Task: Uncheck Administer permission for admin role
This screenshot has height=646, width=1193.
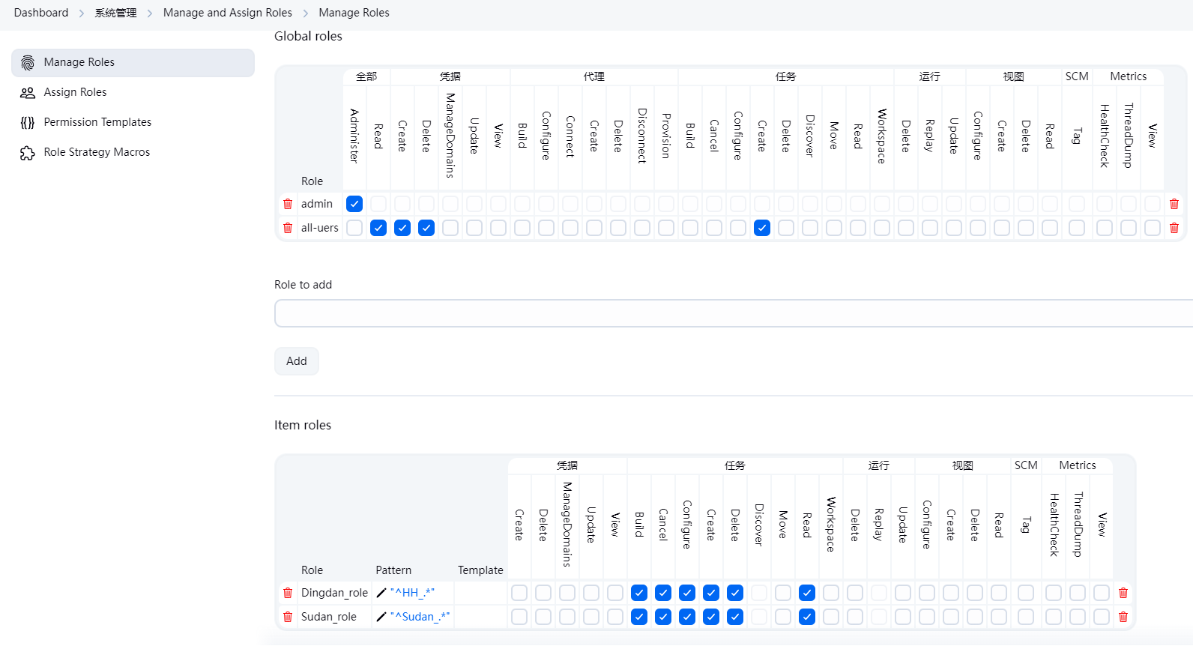Action: 354,204
